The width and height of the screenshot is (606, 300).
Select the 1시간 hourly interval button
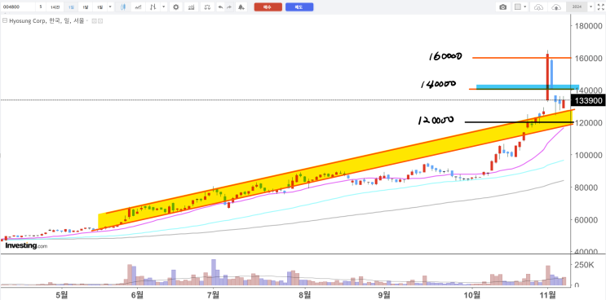click(x=55, y=7)
